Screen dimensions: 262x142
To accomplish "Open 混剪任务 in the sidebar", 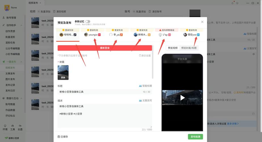I will pos(10,43).
